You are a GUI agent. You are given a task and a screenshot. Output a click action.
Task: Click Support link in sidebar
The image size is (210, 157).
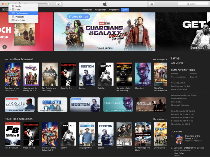pos(194,77)
